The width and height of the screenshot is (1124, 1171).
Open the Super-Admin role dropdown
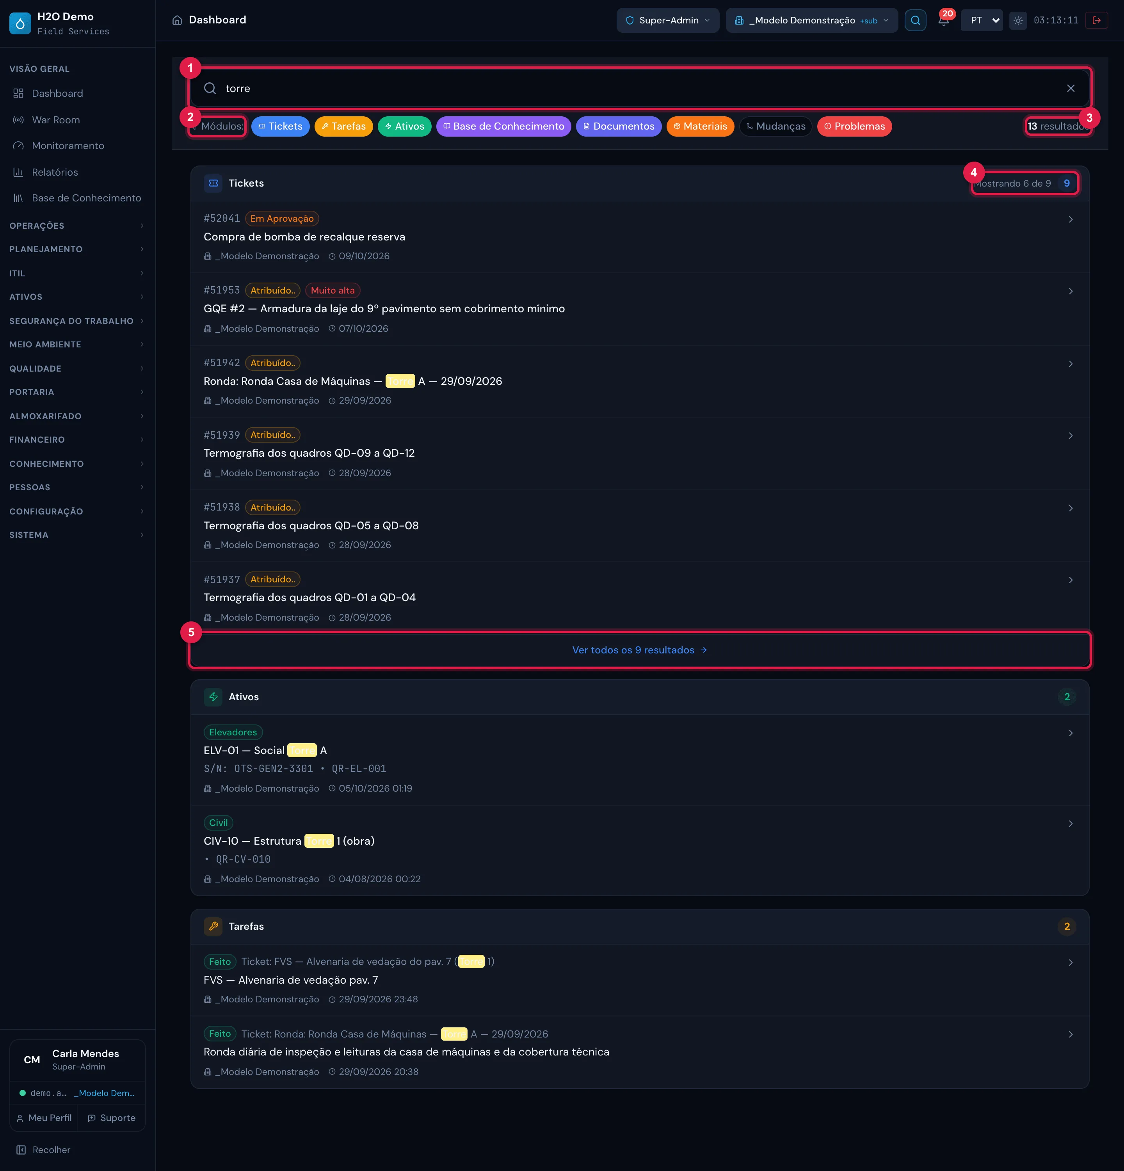668,20
